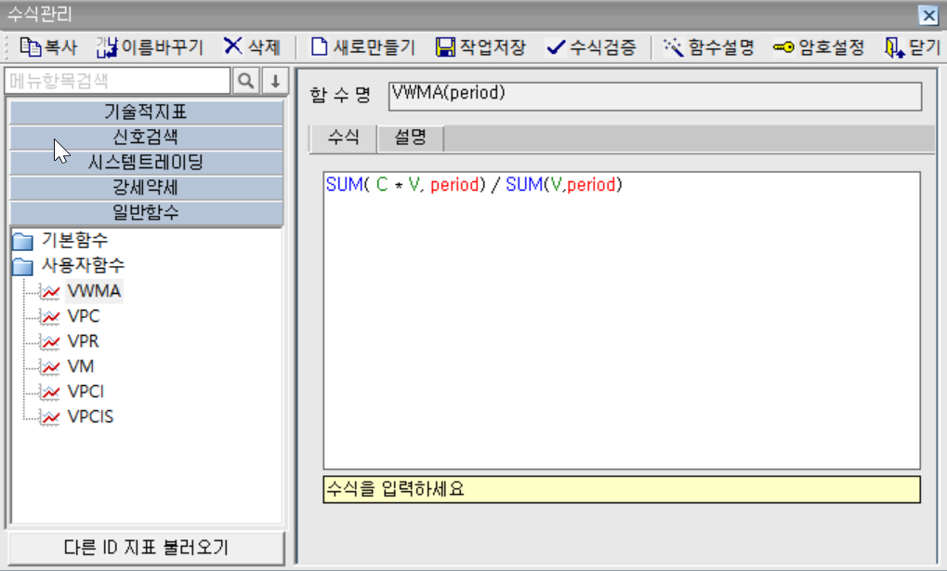Select the VPCIS user function
The width and height of the screenshot is (947, 571).
(x=90, y=417)
